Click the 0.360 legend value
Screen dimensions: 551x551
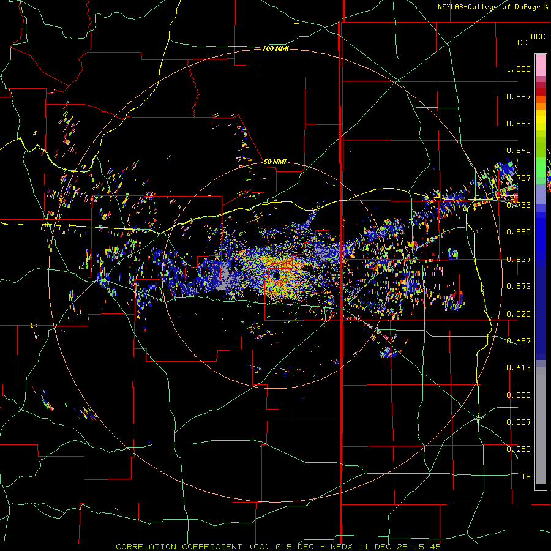click(x=519, y=395)
